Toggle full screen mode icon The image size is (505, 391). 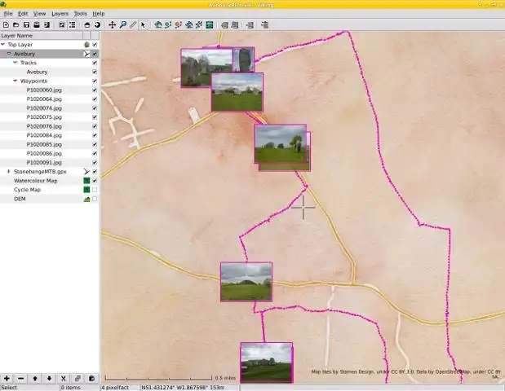62,24
